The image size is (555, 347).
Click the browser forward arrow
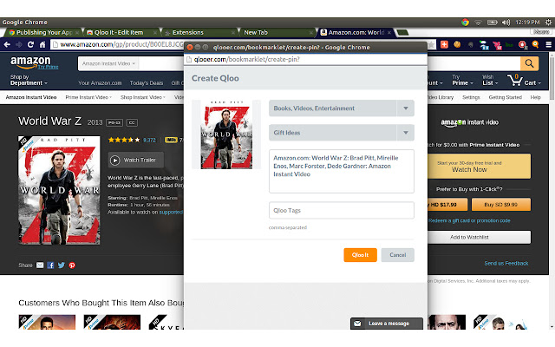[19, 44]
